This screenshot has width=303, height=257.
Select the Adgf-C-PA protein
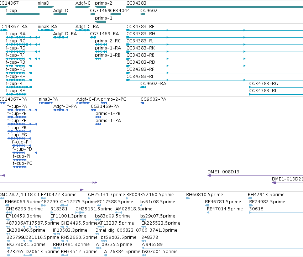tap(83, 103)
